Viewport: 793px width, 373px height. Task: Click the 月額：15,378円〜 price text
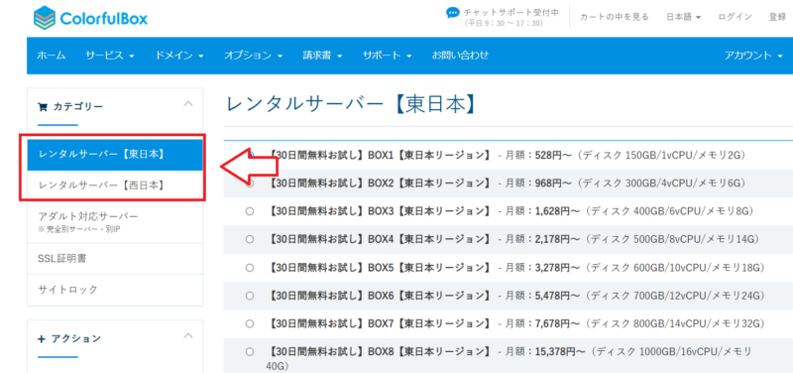(x=545, y=352)
